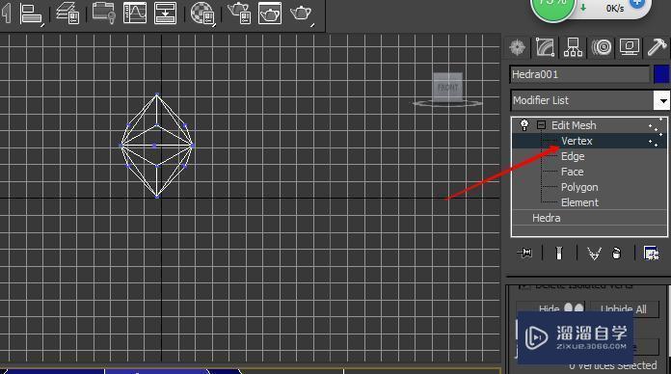Open the Material Editor
671x374 pixels.
click(202, 13)
